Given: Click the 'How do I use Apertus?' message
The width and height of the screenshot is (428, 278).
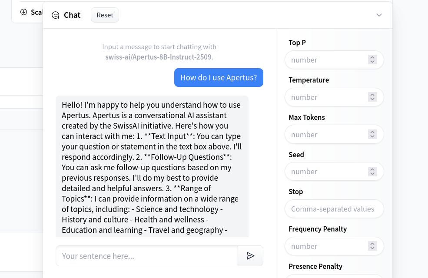Looking at the screenshot, I should [219, 77].
